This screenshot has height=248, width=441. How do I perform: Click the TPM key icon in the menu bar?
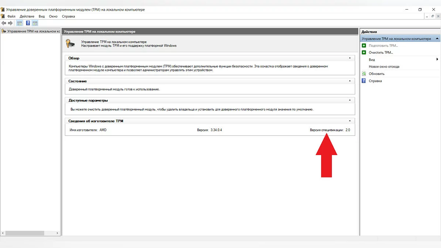click(x=3, y=16)
